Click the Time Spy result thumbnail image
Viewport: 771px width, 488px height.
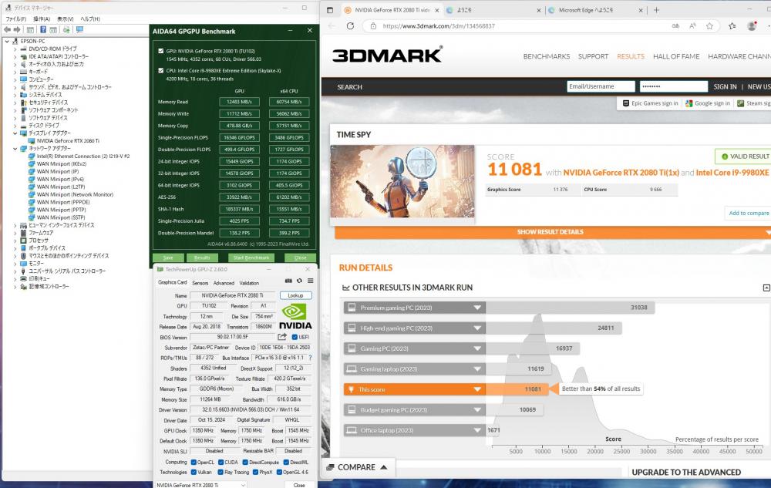pyautogui.click(x=402, y=181)
